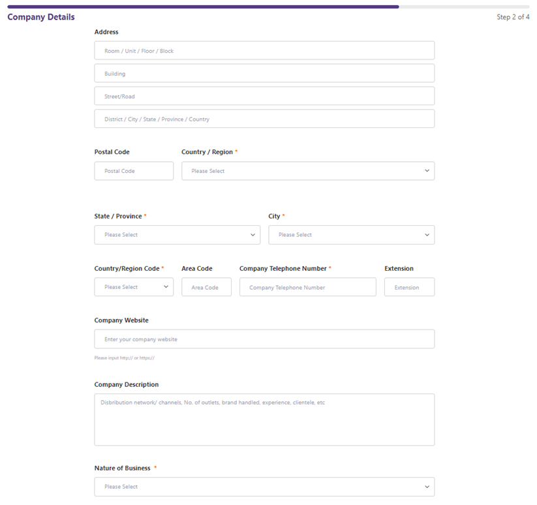This screenshot has width=537, height=505.
Task: Click the Area Code input field
Action: click(206, 287)
